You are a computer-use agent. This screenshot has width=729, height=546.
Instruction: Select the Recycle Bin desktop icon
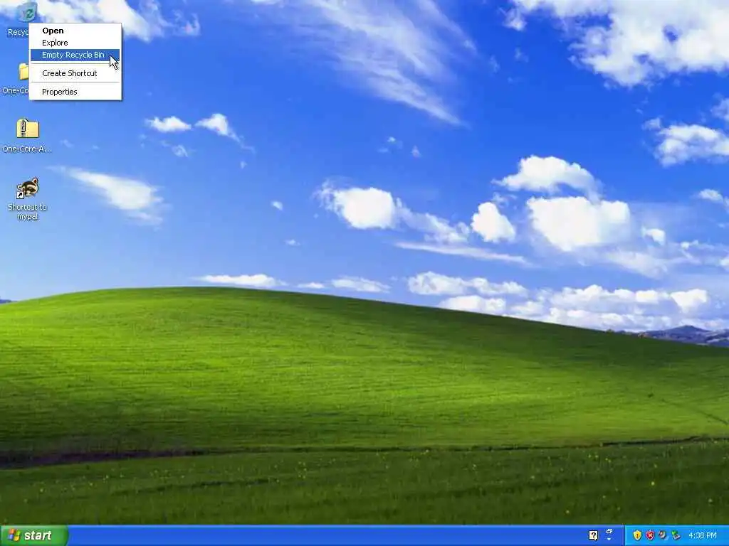pos(26,13)
